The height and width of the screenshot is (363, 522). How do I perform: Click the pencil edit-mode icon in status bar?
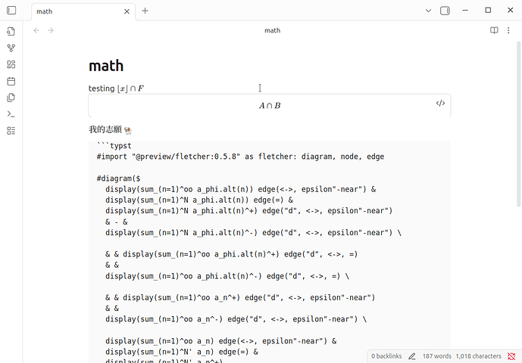coord(412,355)
